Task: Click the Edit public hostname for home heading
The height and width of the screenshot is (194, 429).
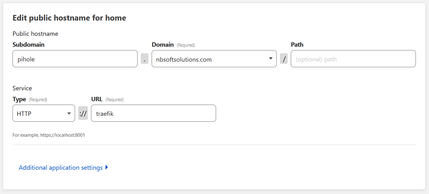Action: tap(69, 18)
